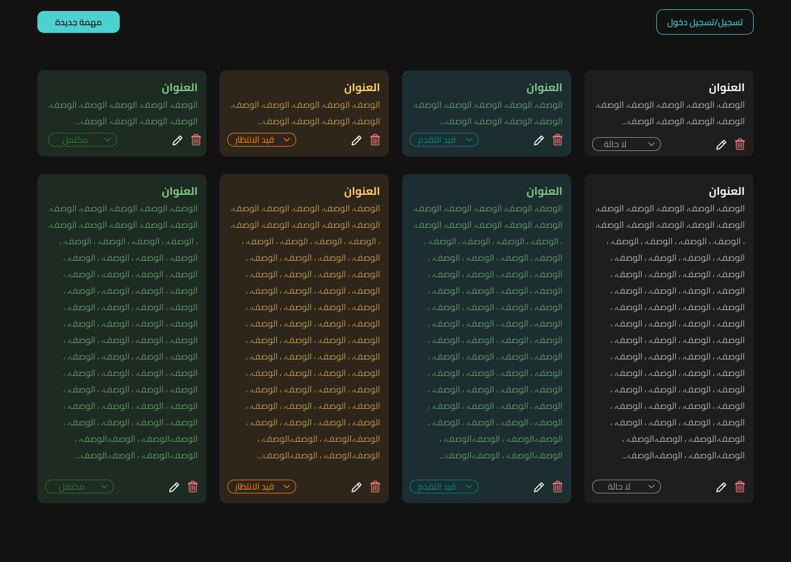The width and height of the screenshot is (791, 562).
Task: Select the 'العنوان' title on the short gray card
Action: pyautogui.click(x=727, y=87)
